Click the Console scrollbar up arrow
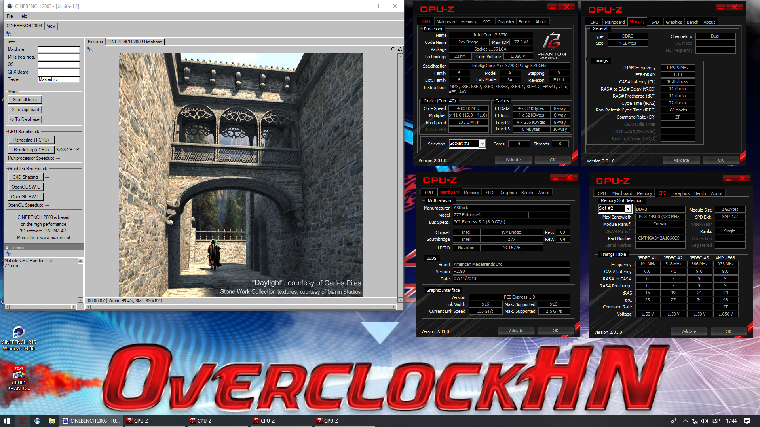This screenshot has width=760, height=427. click(x=80, y=261)
